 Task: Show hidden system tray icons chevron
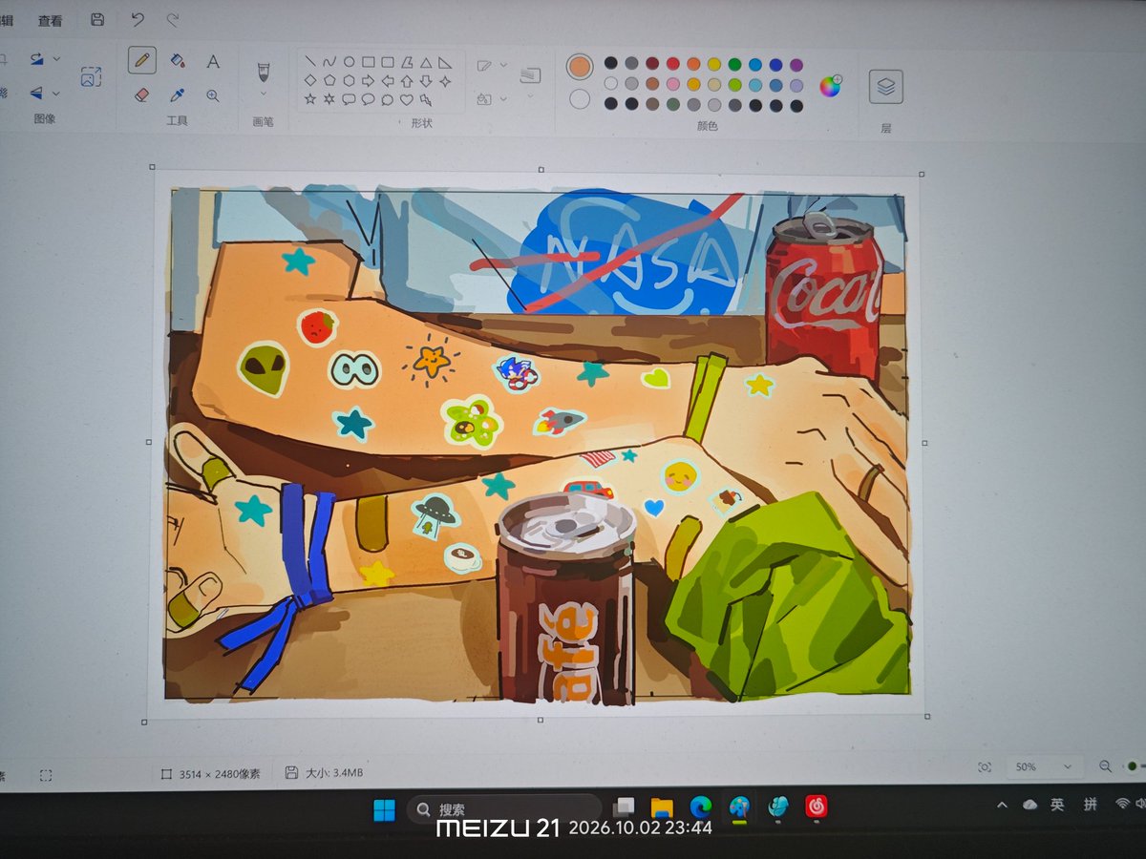click(1002, 805)
